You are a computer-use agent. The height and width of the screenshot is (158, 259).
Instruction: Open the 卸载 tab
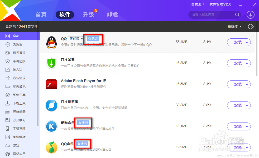coord(112,14)
